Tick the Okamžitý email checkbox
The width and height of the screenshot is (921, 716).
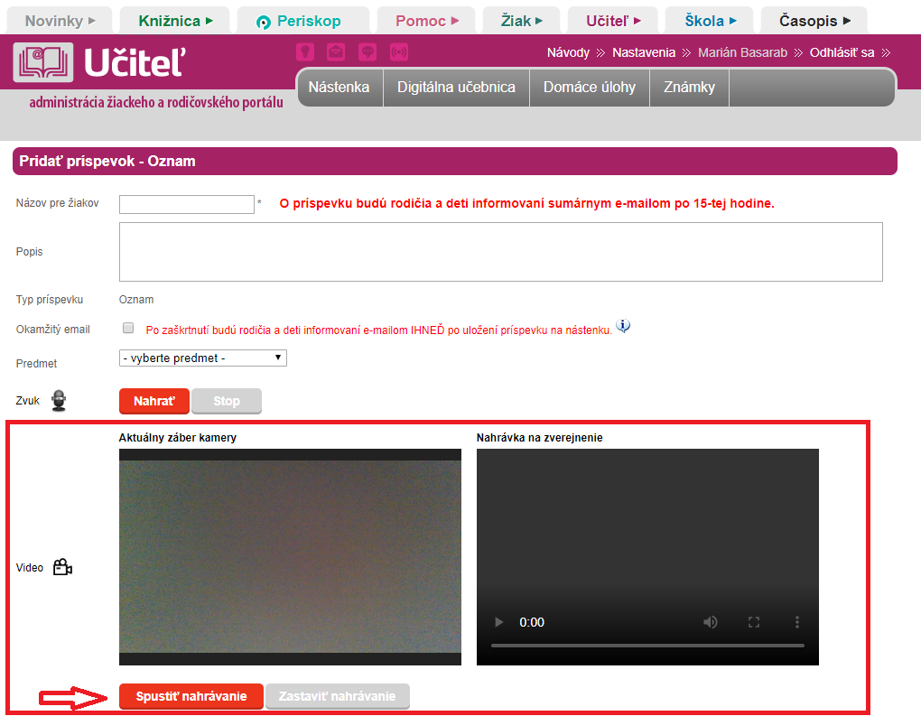pyautogui.click(x=128, y=328)
